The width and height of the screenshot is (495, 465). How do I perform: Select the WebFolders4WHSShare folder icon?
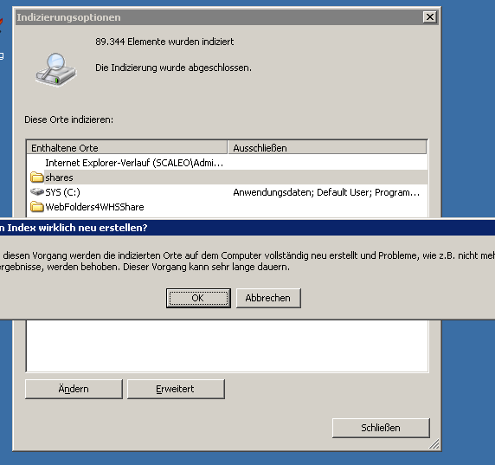pos(37,207)
